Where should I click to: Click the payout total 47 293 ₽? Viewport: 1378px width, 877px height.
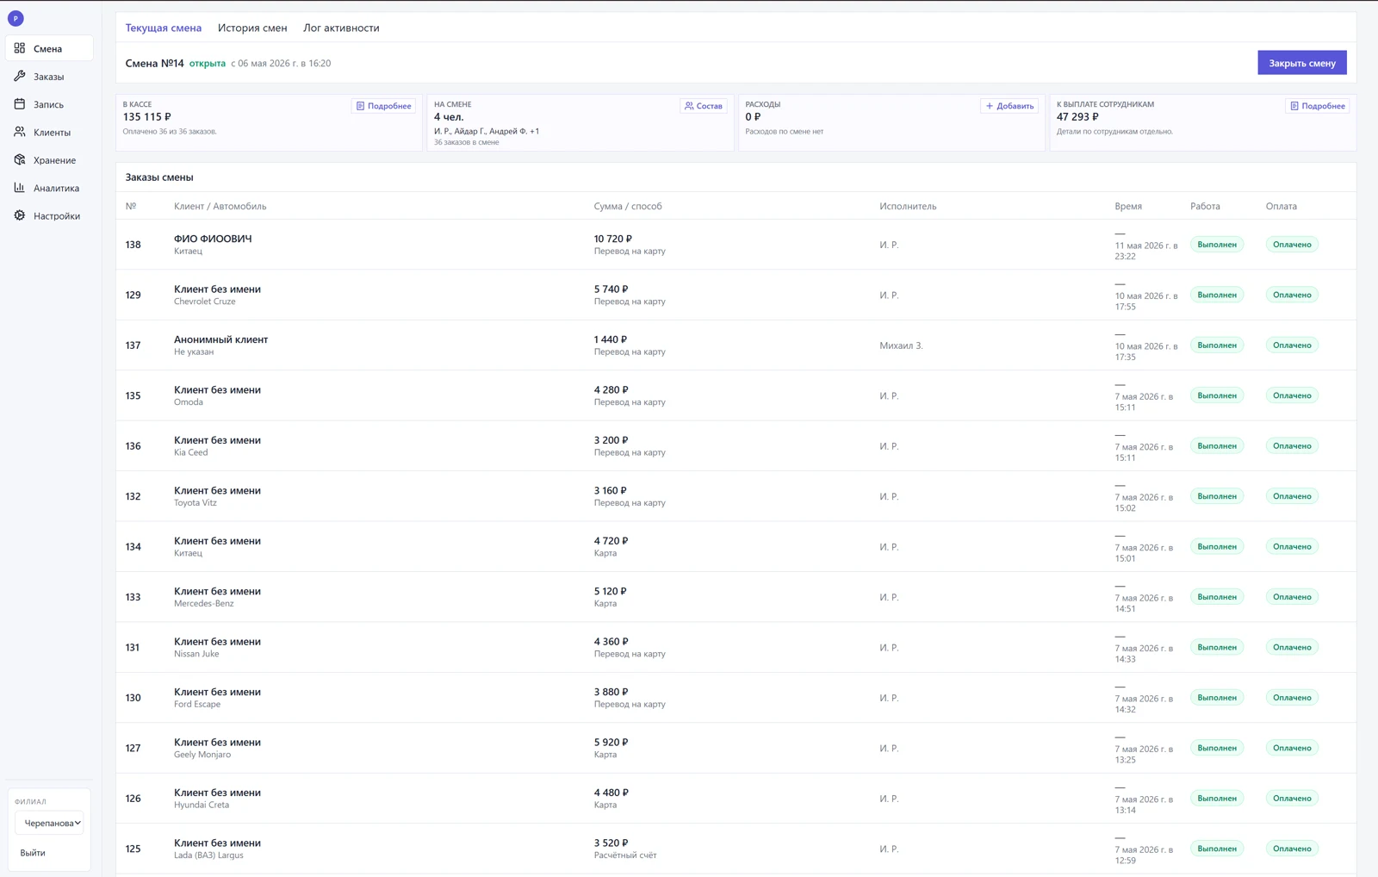click(1077, 117)
